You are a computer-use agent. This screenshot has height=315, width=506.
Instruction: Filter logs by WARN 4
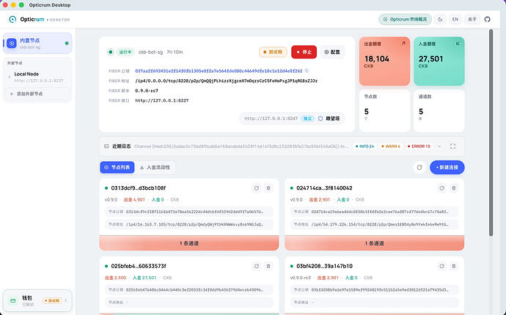pyautogui.click(x=390, y=147)
